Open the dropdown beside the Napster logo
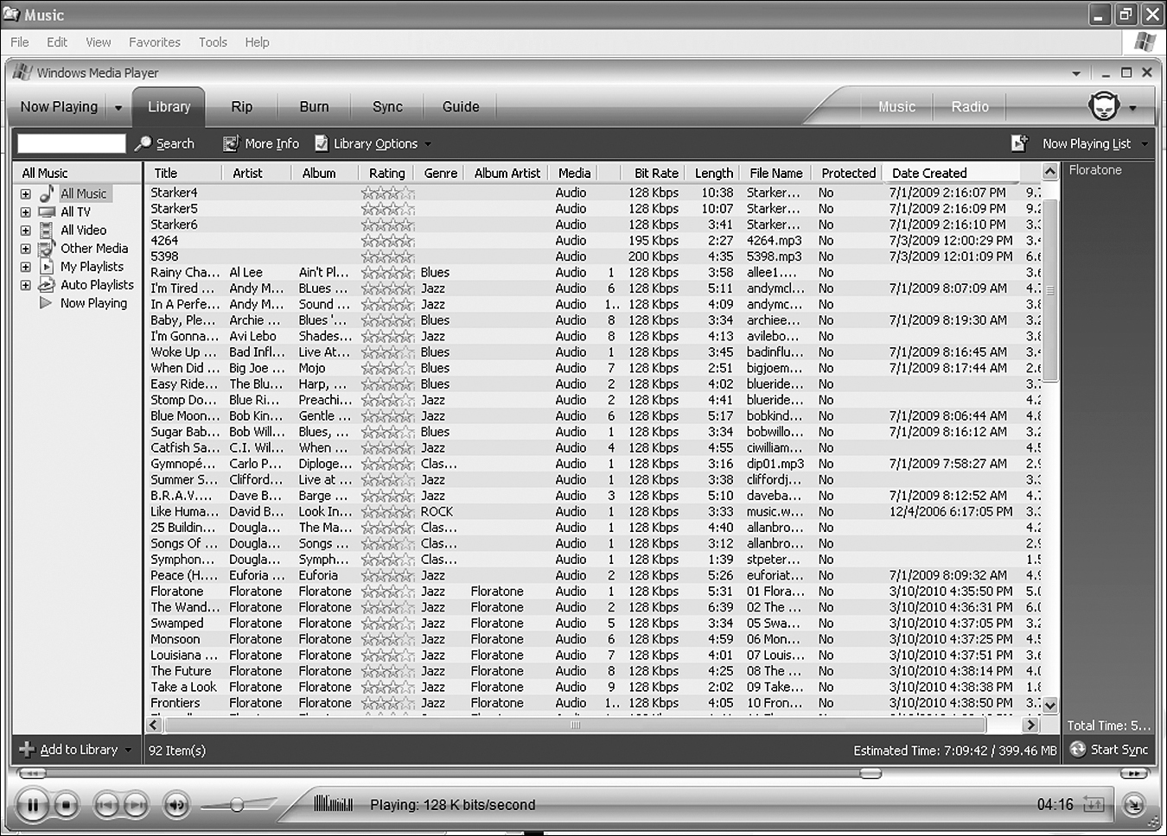Screen dimensions: 1167x836 pos(1132,108)
